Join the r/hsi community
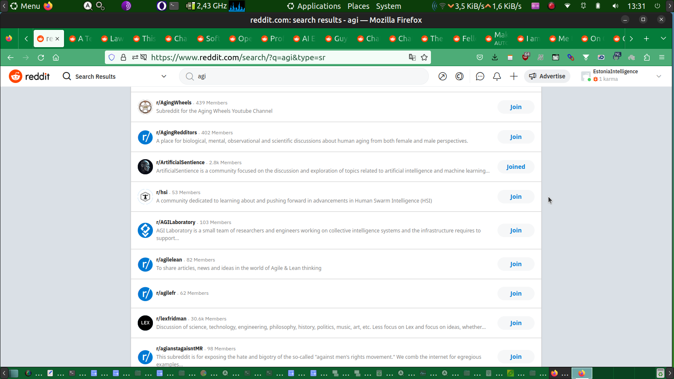This screenshot has width=674, height=379. [516, 197]
